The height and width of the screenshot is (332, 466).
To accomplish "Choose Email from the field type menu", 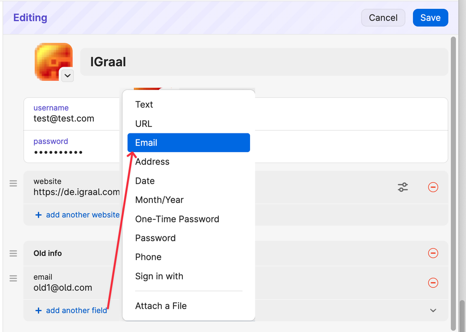I will [x=188, y=143].
